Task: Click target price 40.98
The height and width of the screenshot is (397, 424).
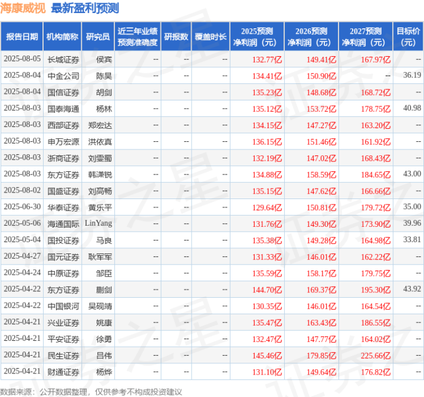Action: coord(412,108)
